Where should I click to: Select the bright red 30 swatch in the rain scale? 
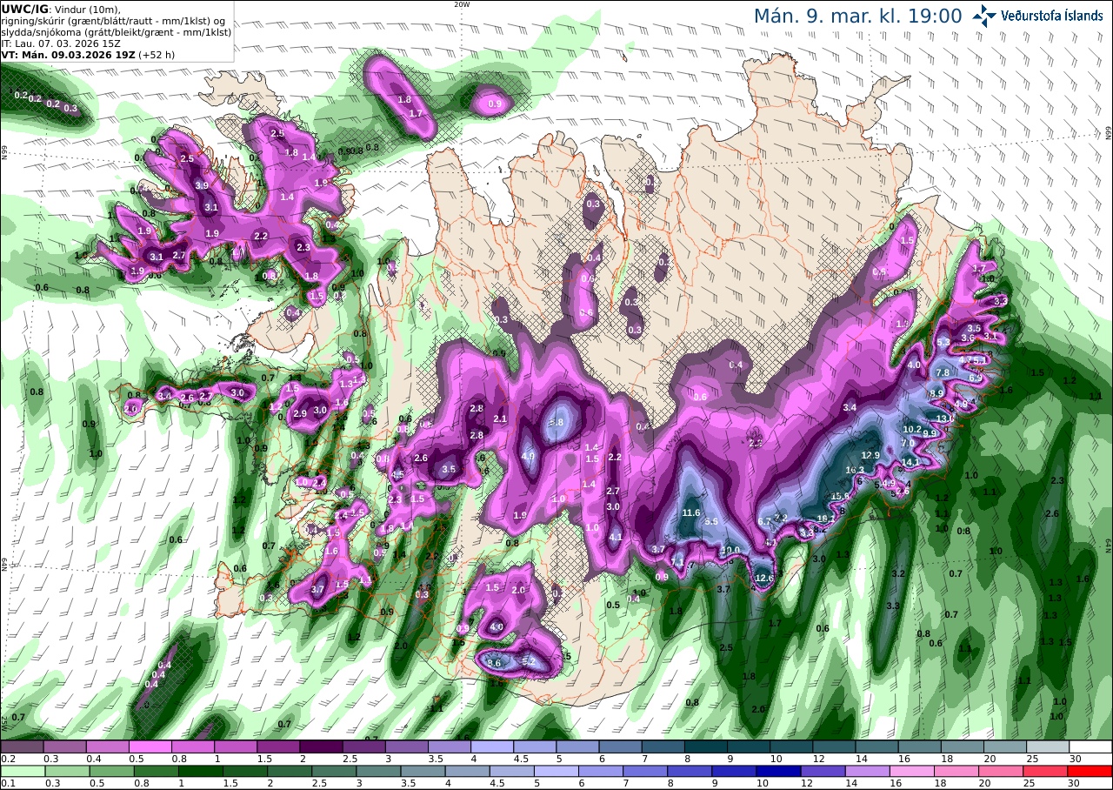(x=1090, y=771)
